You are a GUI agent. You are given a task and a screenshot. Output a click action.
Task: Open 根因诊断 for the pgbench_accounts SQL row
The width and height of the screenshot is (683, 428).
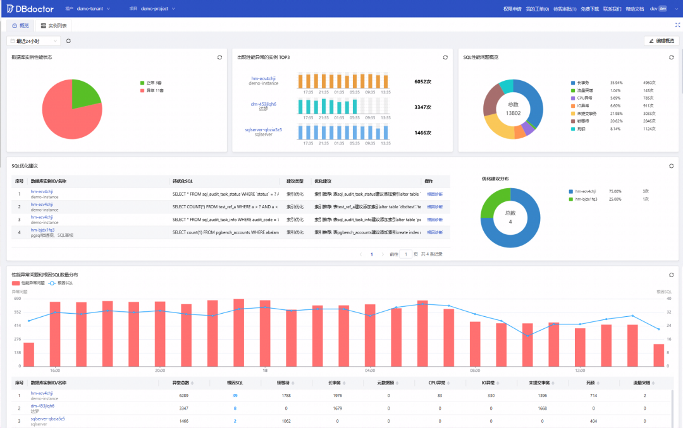434,233
